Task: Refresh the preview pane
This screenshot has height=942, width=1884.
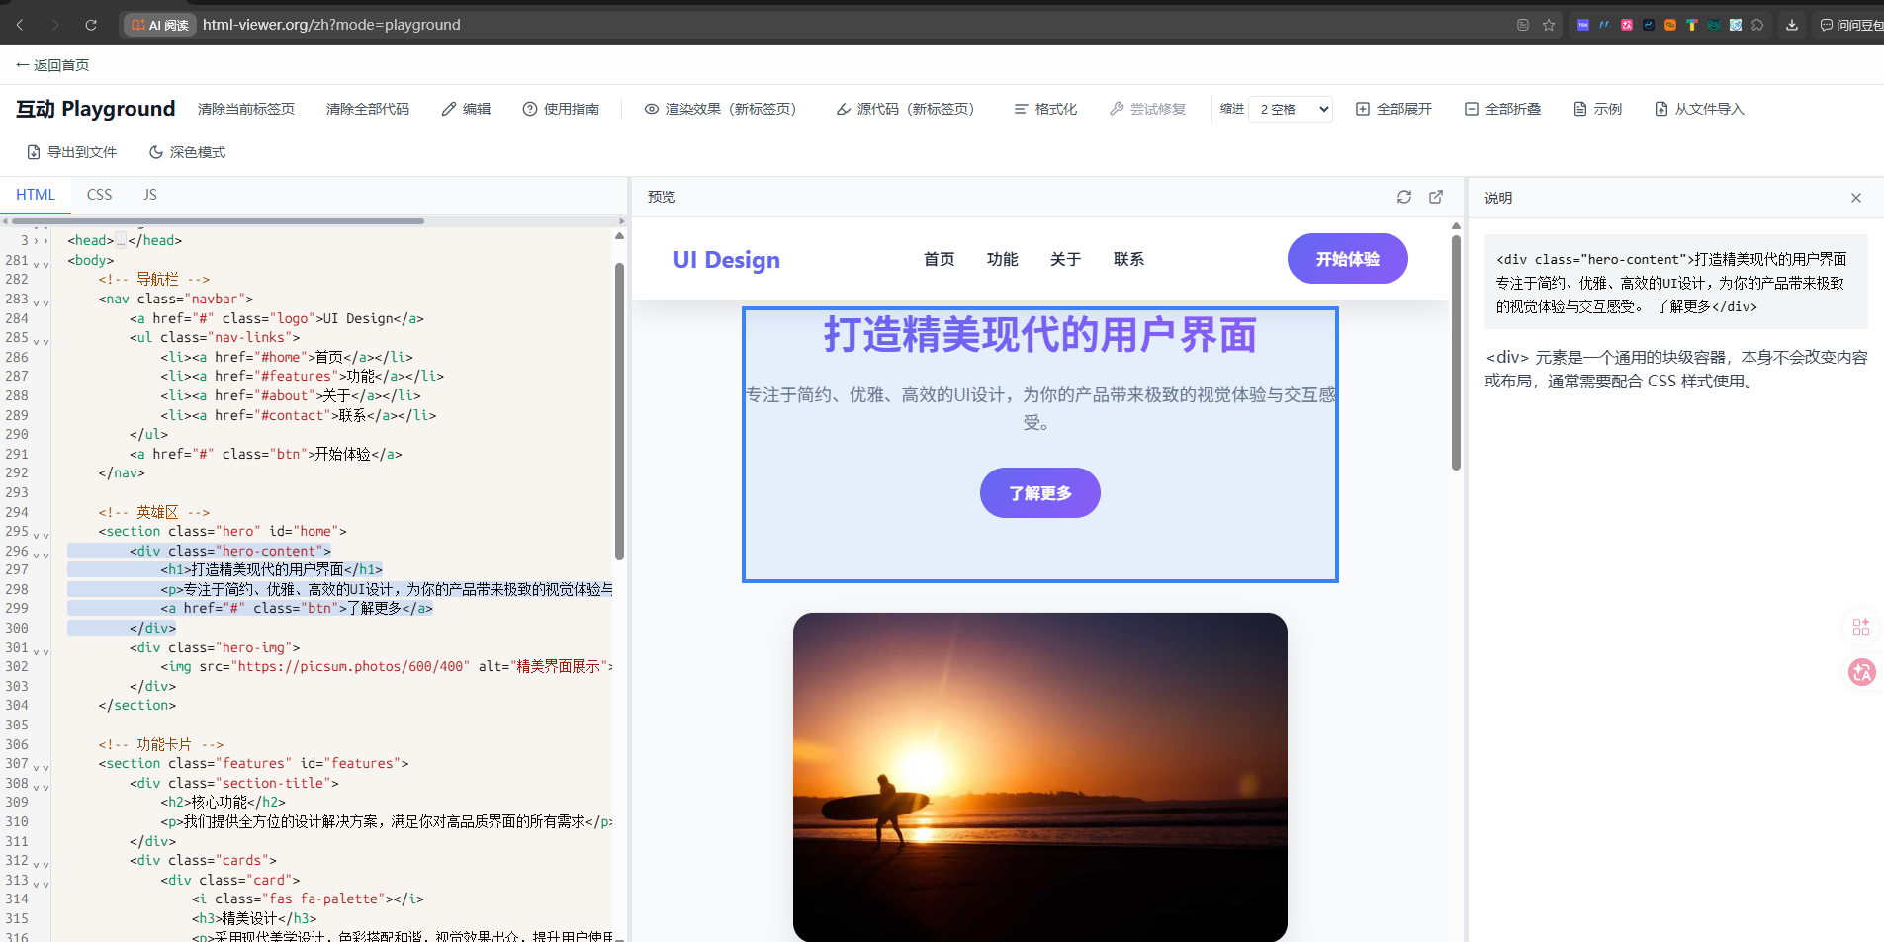Action: point(1403,197)
